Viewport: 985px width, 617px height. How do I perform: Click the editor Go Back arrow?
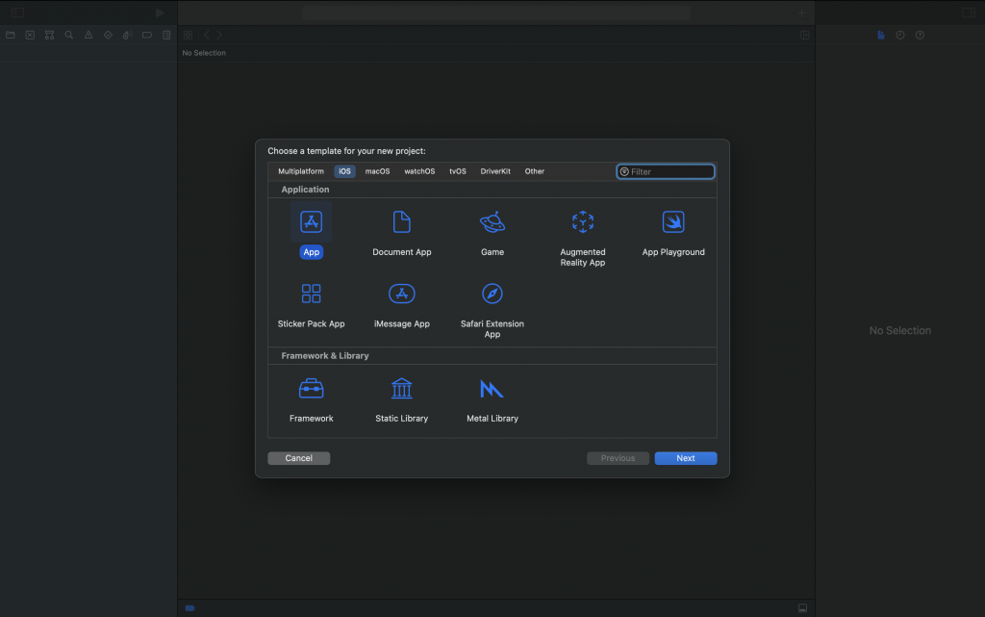point(207,36)
